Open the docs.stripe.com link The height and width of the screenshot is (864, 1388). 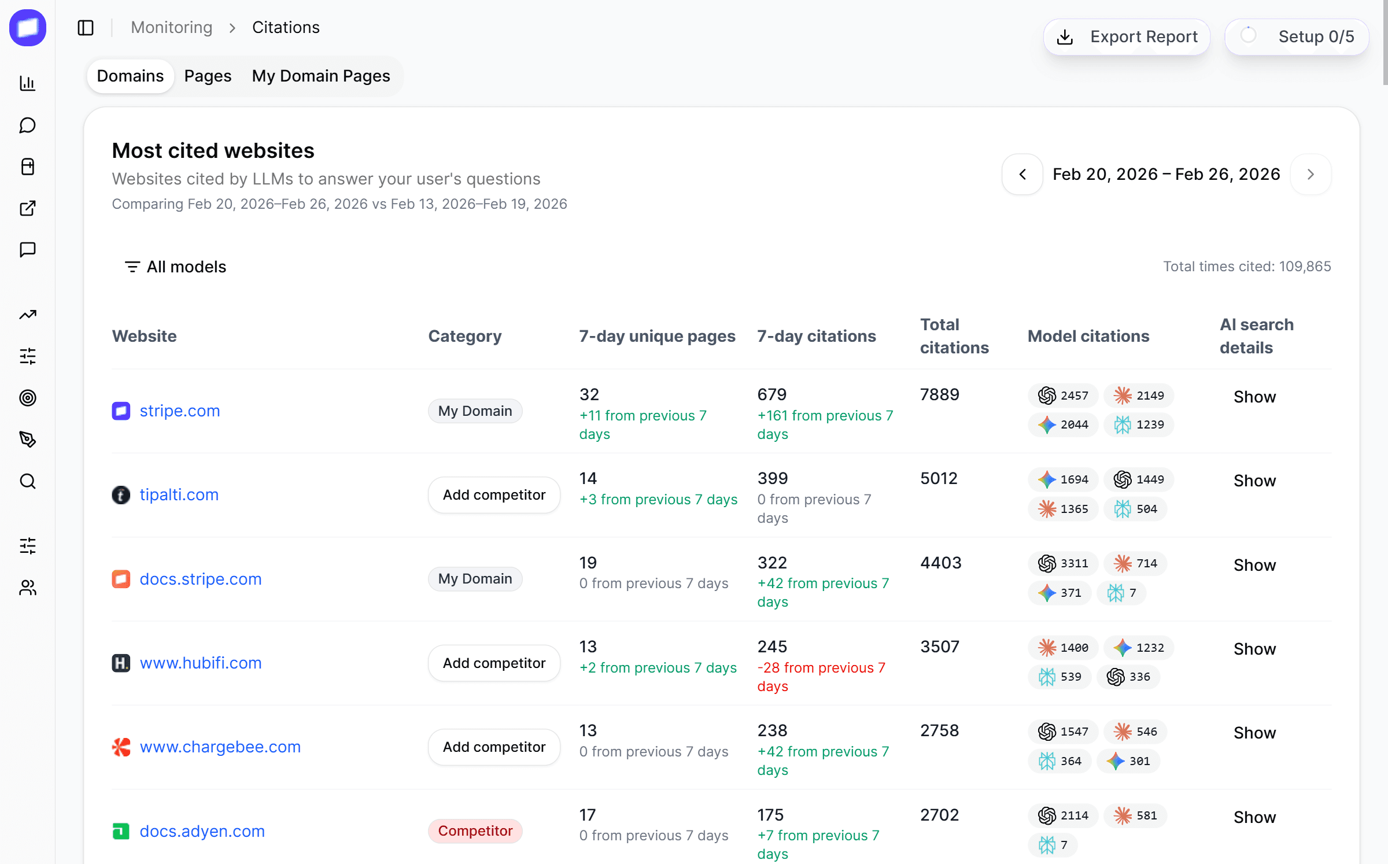[x=201, y=579]
